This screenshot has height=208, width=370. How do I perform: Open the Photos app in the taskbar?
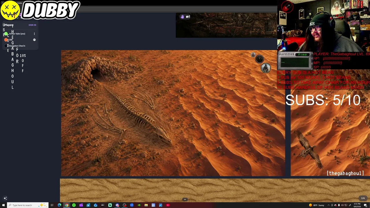click(x=160, y=205)
